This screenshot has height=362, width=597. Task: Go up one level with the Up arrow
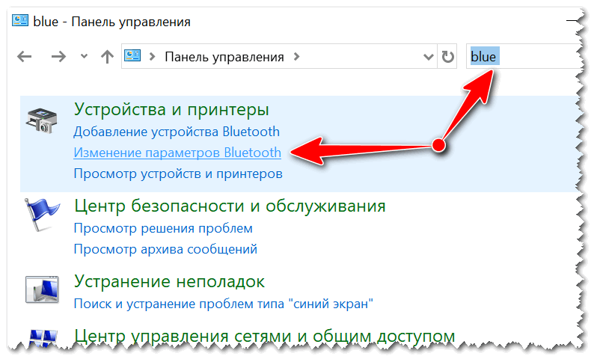(x=107, y=57)
